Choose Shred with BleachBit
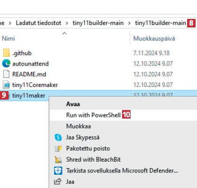This screenshot has height=188, width=197. coord(93,160)
